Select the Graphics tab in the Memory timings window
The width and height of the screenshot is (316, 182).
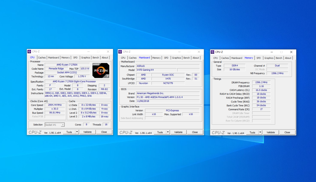[269, 58]
